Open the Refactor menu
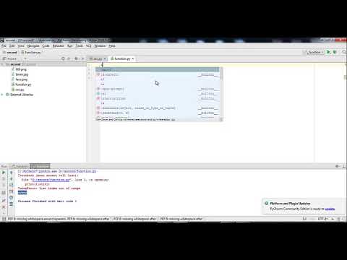The height and width of the screenshot is (260, 347). [58, 45]
